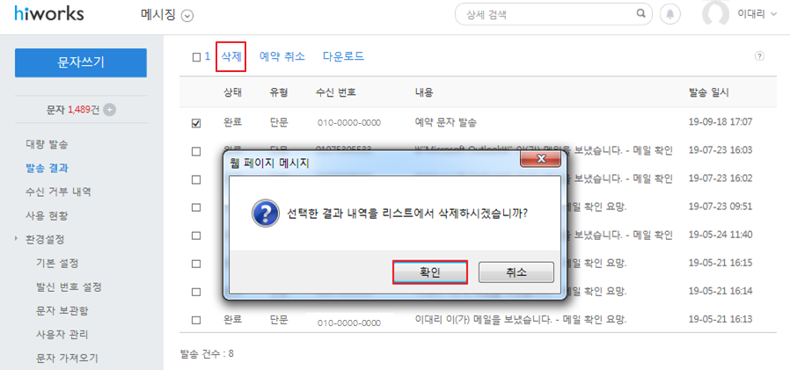Toggle the select-all checkbox next to 삭제
790x370 pixels.
point(196,57)
